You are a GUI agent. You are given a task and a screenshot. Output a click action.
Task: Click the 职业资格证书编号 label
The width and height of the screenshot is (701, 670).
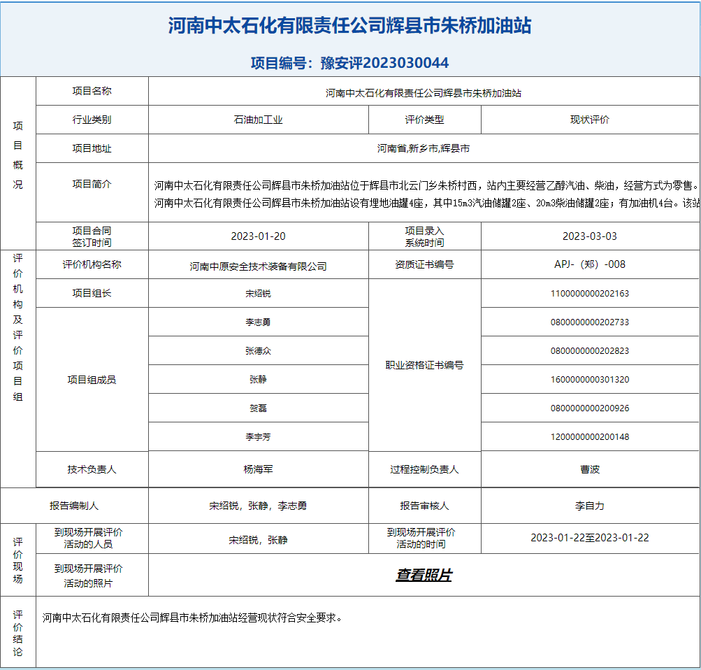424,365
